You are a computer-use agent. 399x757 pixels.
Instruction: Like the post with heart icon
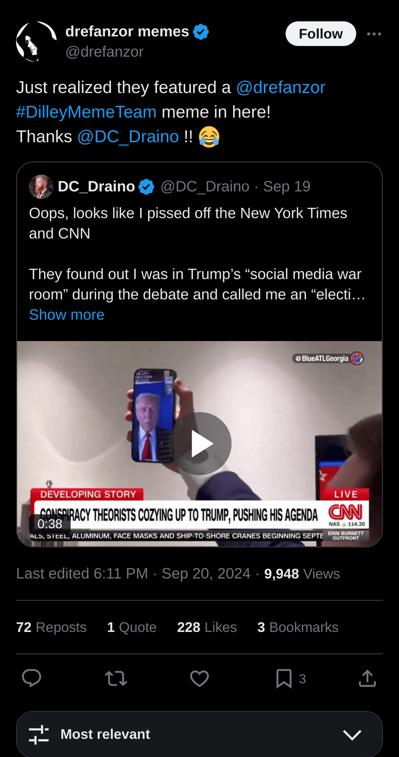199,679
